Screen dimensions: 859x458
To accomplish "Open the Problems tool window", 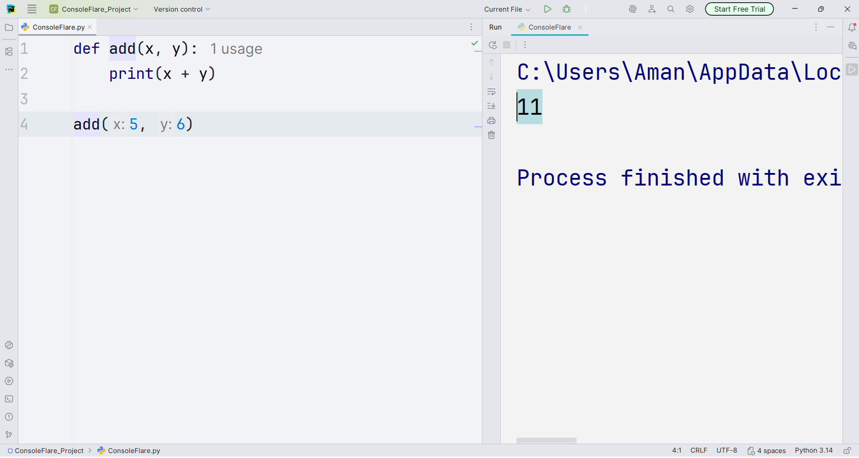I will [x=9, y=417].
